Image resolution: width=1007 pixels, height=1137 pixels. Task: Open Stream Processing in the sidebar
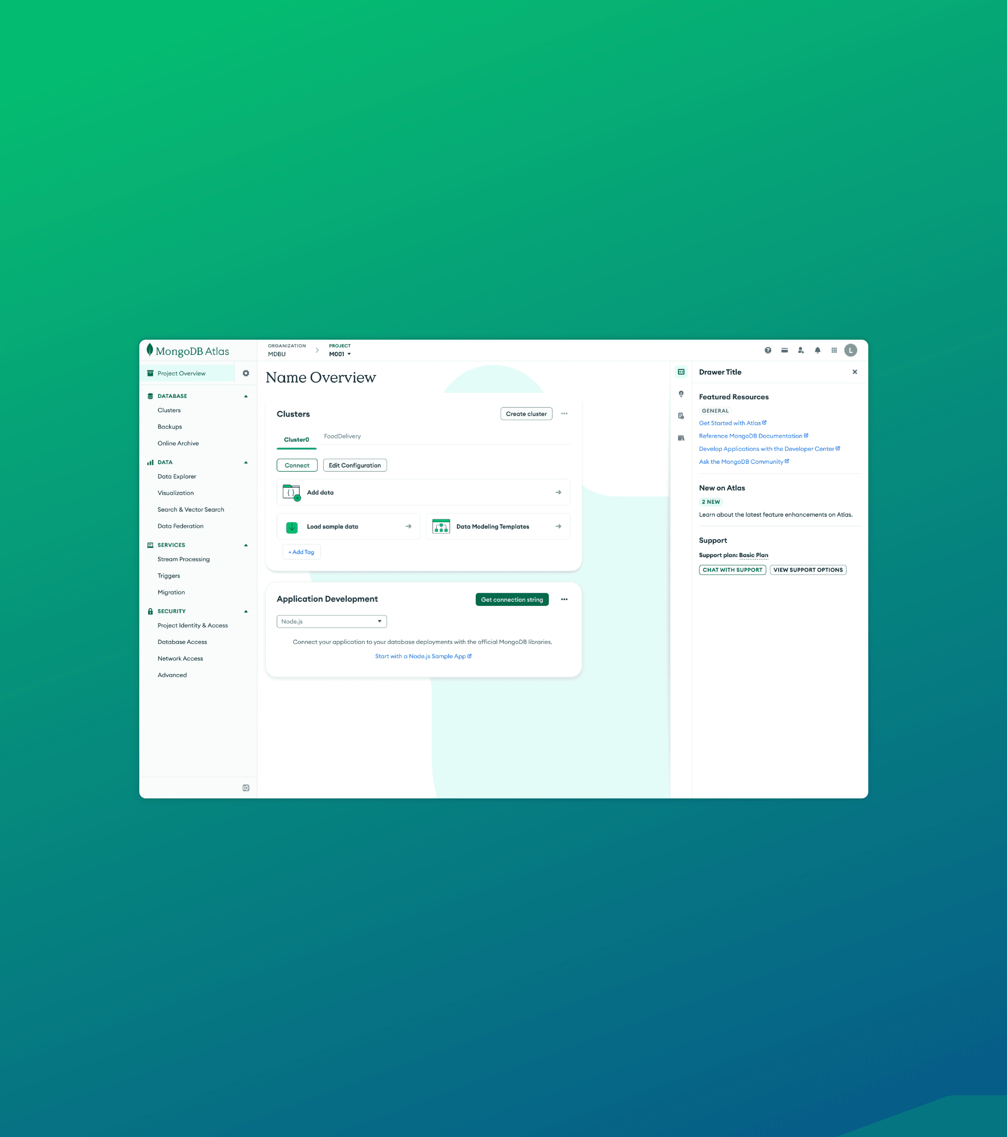pyautogui.click(x=184, y=559)
